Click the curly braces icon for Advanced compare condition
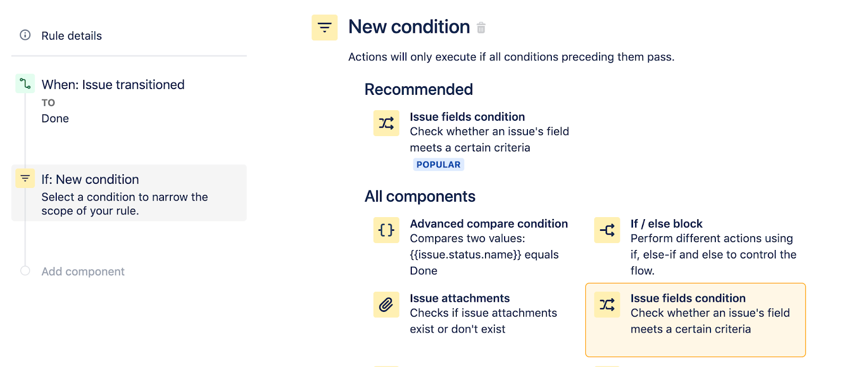This screenshot has height=367, width=849. 386,230
